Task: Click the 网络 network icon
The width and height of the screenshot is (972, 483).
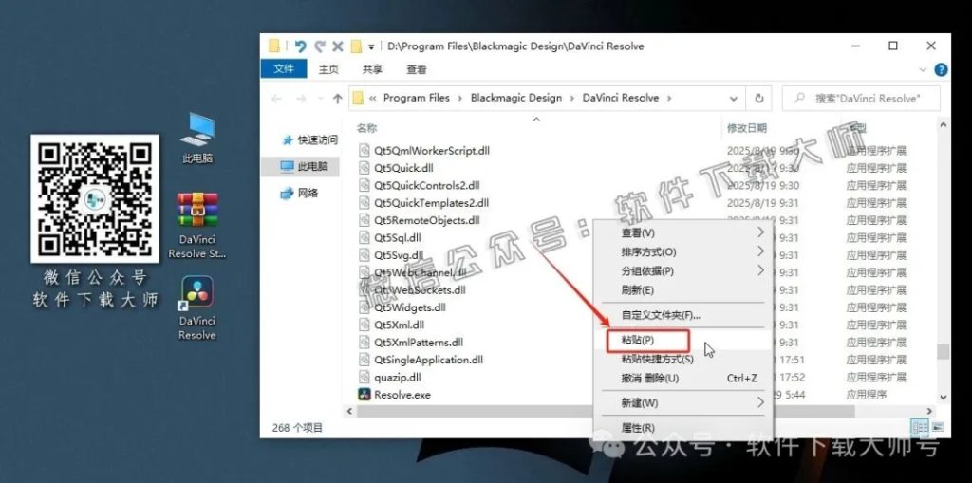Action: (287, 194)
